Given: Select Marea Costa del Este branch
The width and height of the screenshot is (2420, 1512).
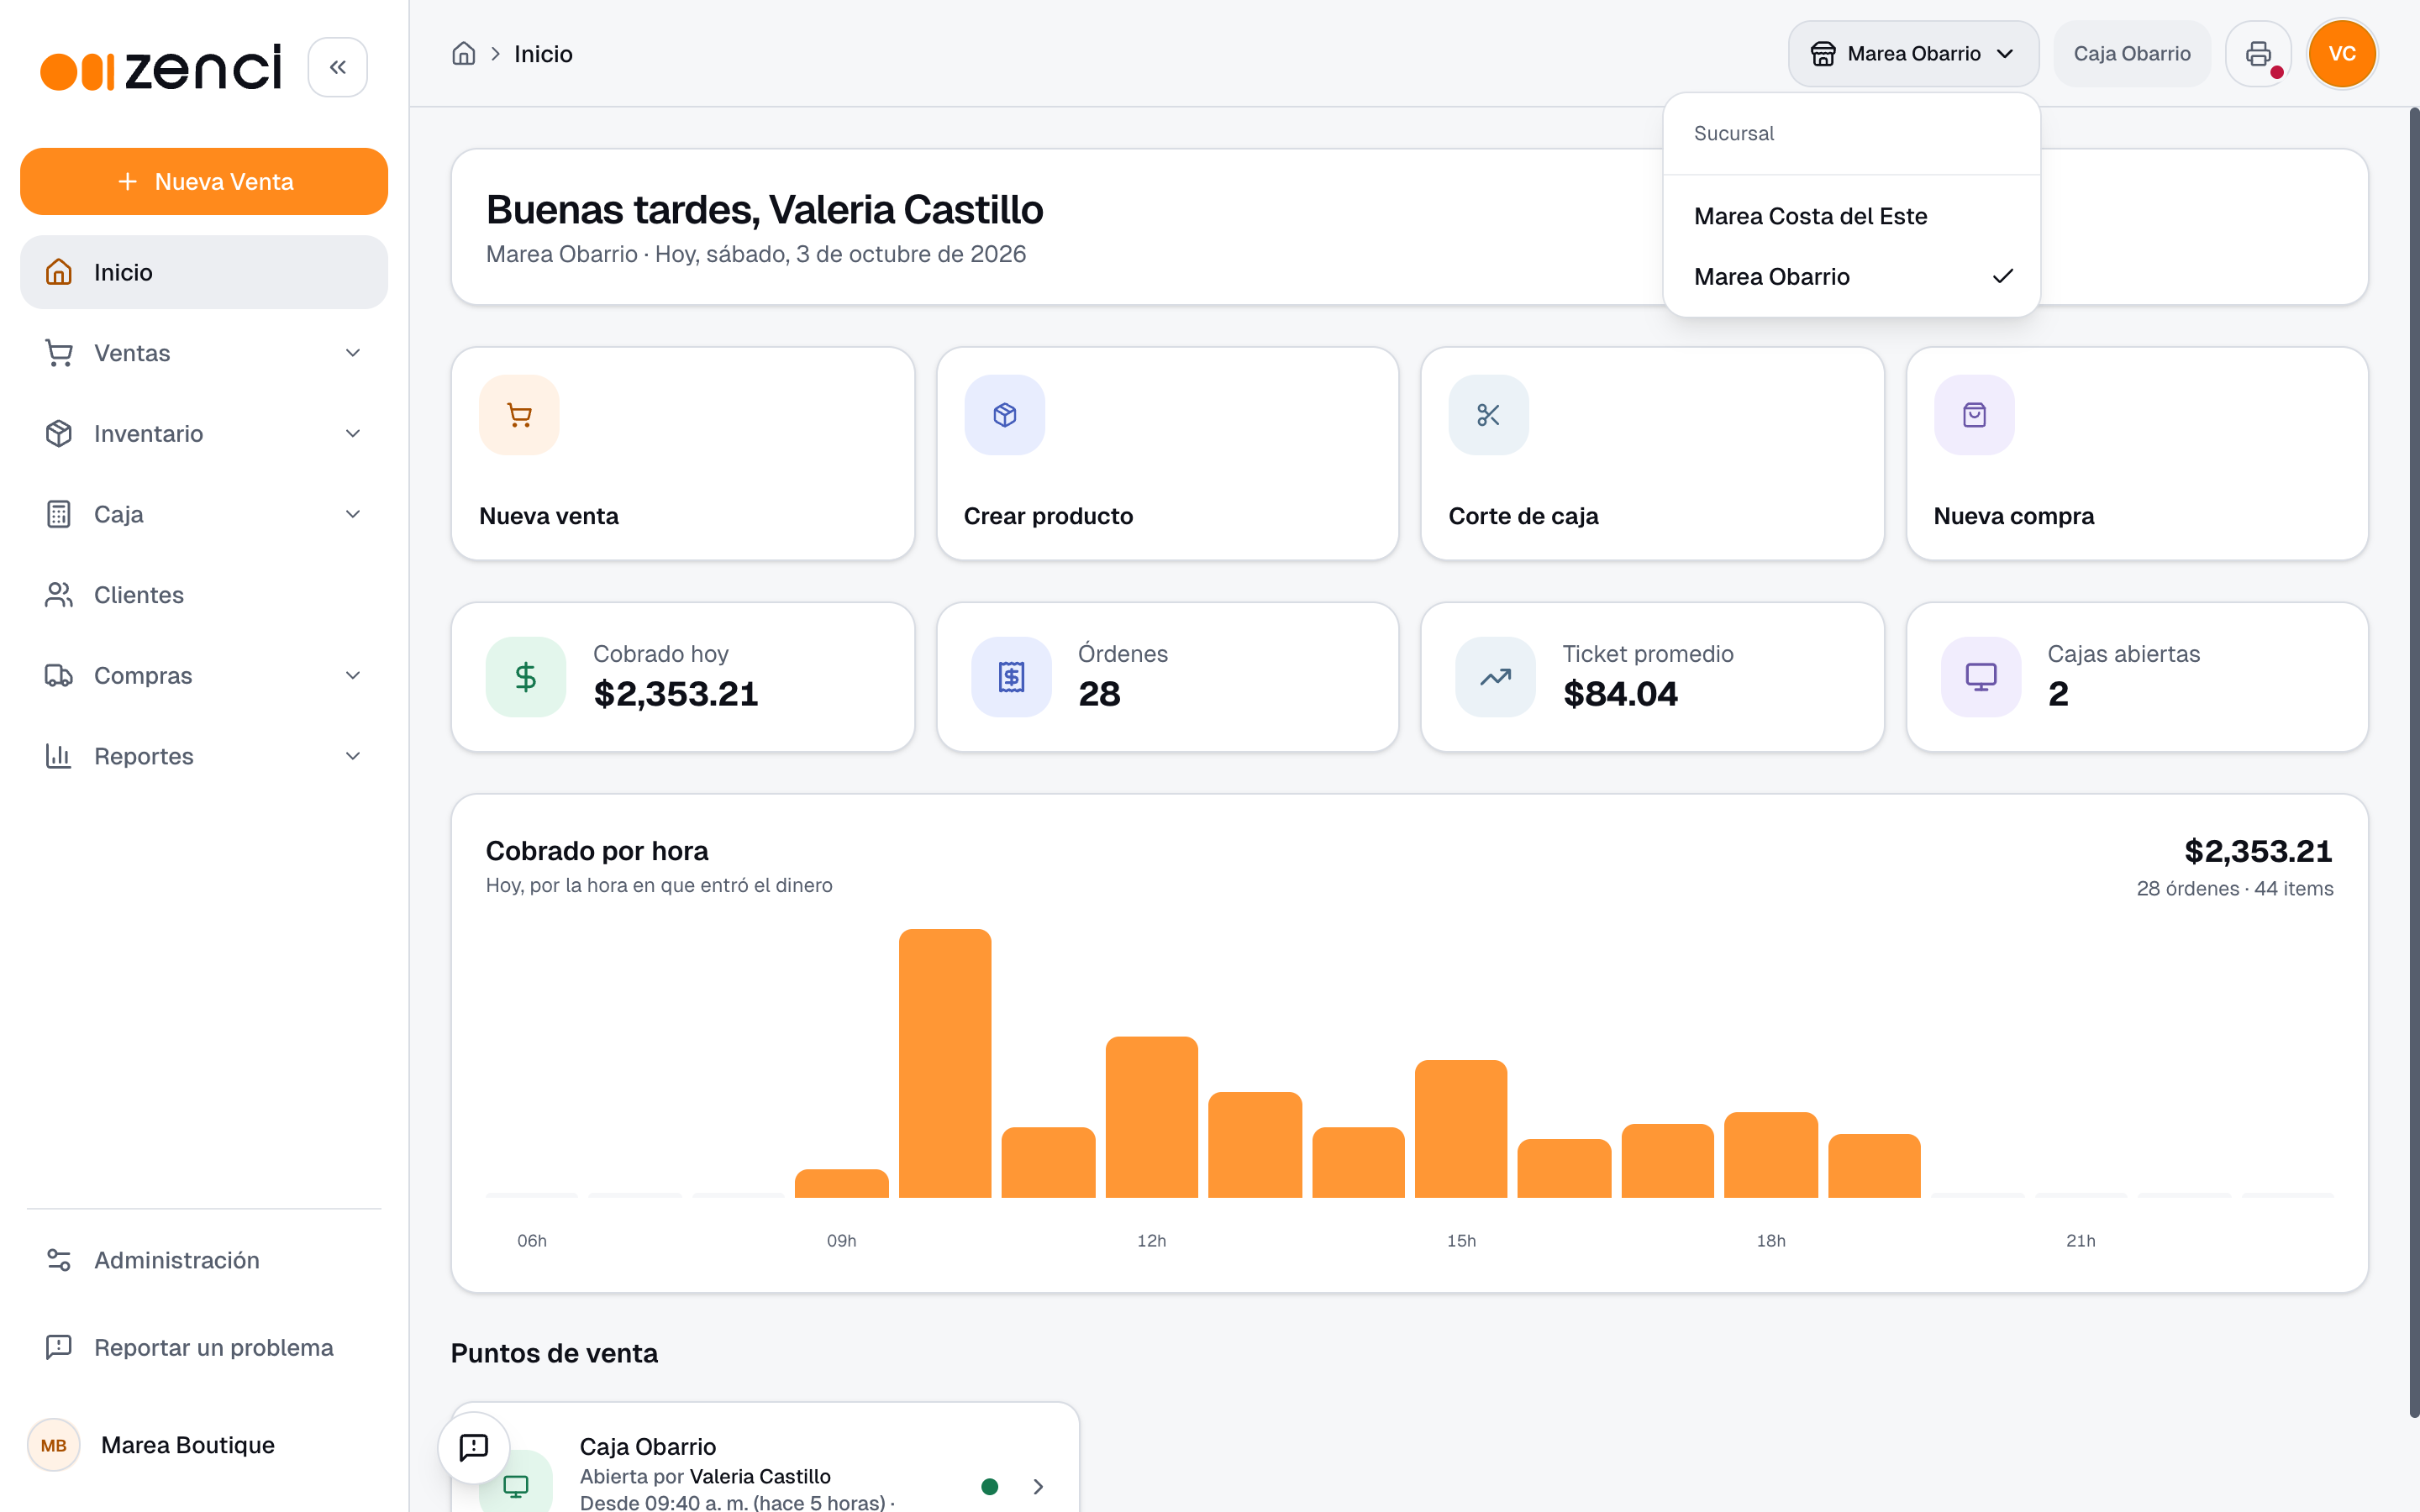Looking at the screenshot, I should point(1852,216).
